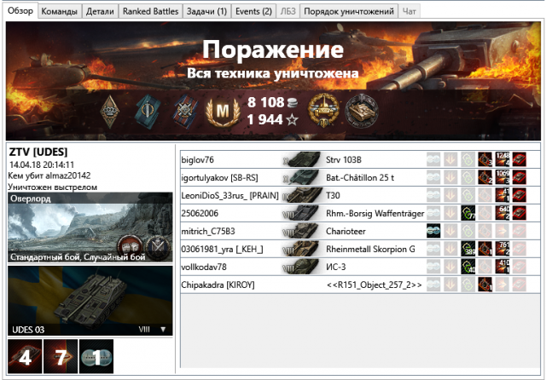The image size is (546, 380).
Task: Expand the UDES 03 vehicle dropdown arrow
Action: tap(163, 328)
